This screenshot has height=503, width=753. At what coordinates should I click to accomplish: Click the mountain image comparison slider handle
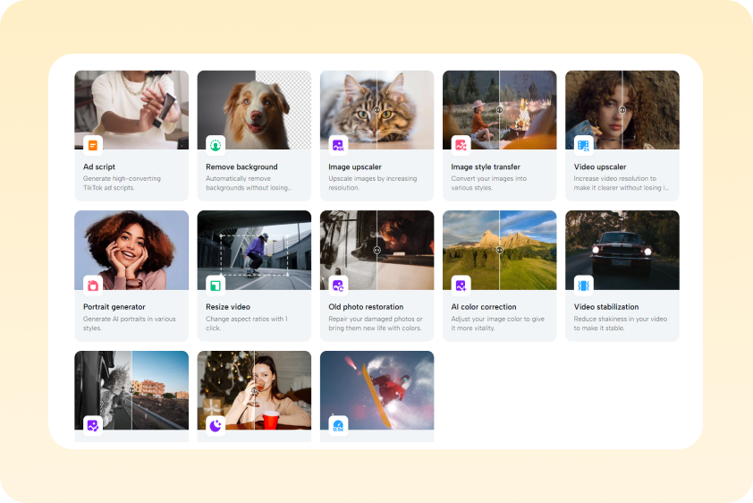point(499,251)
